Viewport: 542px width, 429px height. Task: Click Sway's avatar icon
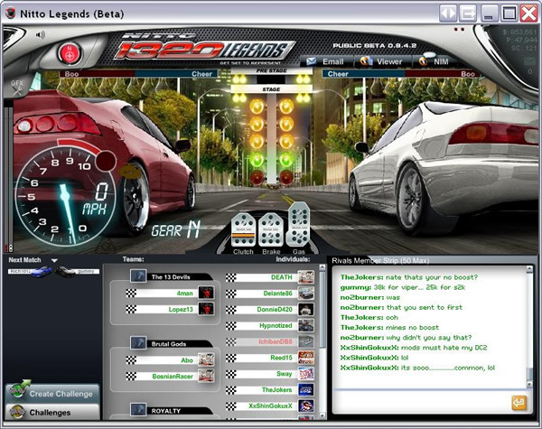pyautogui.click(x=306, y=374)
